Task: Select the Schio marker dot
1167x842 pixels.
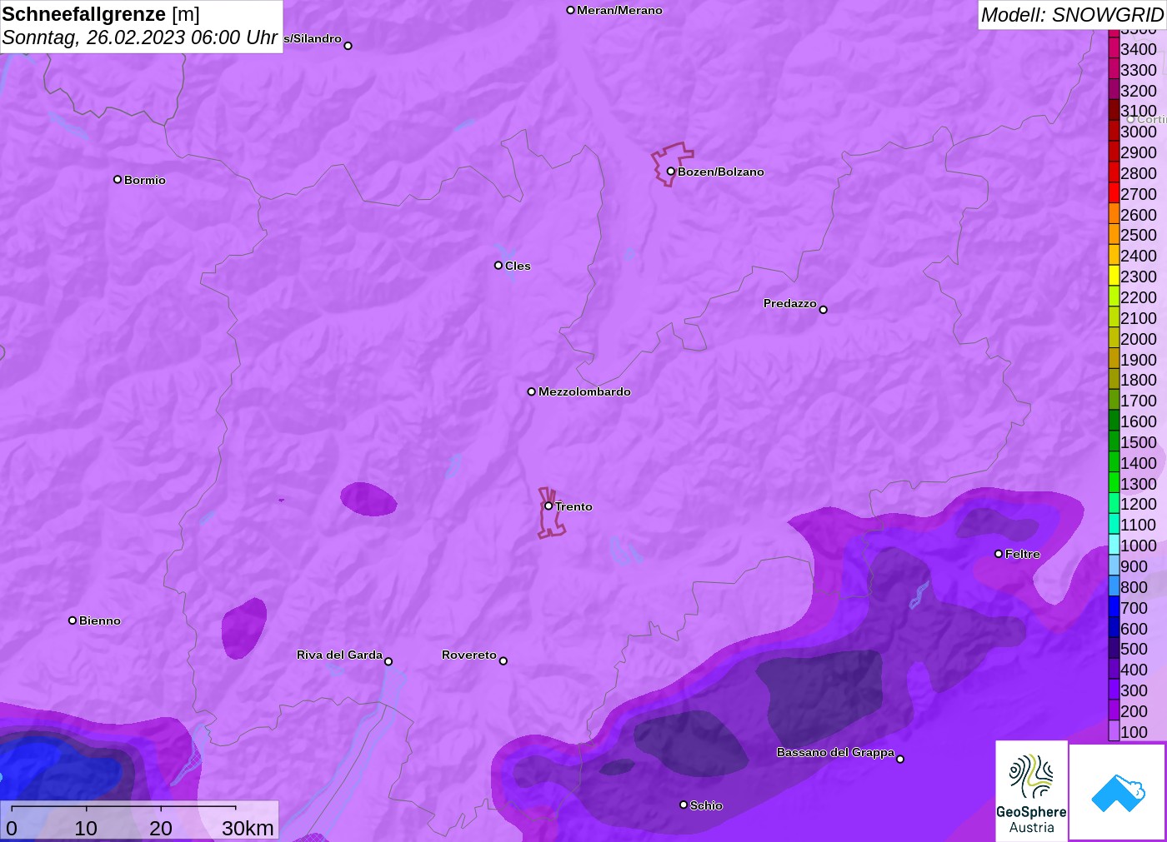Action: coord(684,805)
